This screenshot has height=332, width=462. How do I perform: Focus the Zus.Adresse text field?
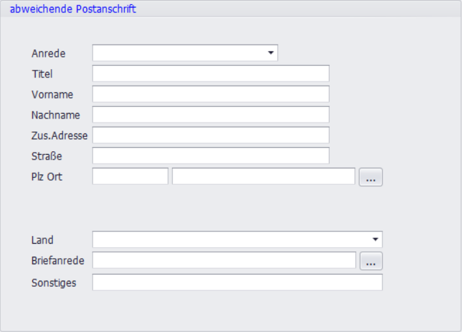pos(210,135)
